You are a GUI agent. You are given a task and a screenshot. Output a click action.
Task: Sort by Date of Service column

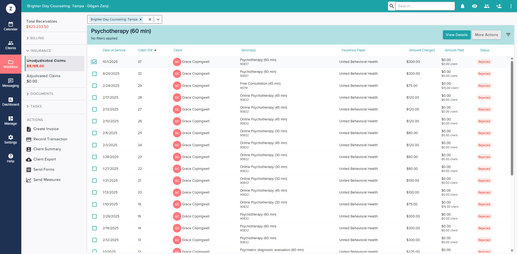coord(114,50)
